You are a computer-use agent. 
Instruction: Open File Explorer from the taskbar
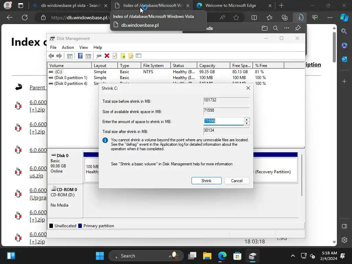(x=207, y=256)
